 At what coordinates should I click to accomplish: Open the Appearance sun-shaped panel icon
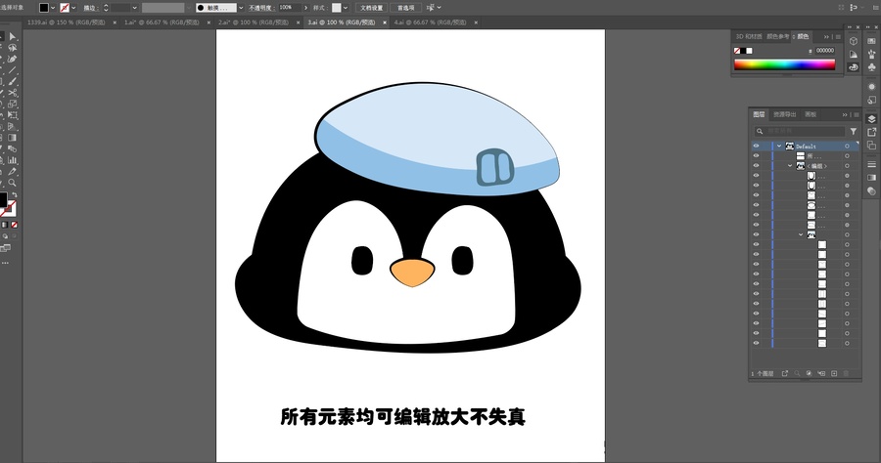tap(871, 87)
